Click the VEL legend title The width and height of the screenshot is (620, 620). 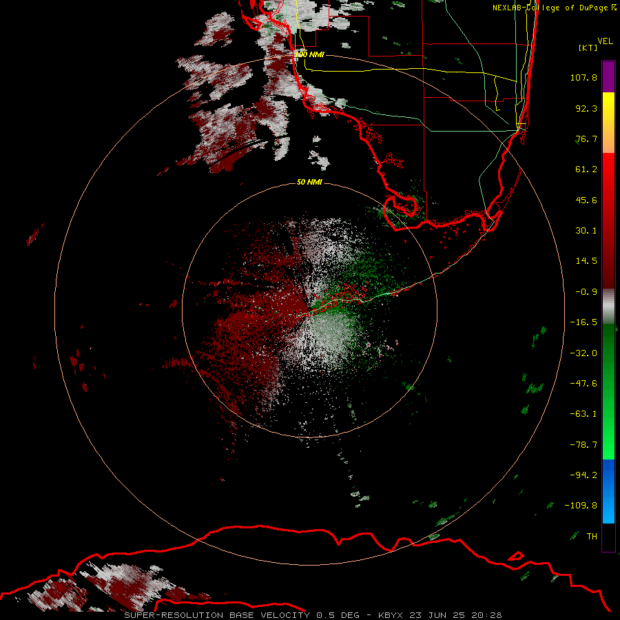[x=605, y=41]
